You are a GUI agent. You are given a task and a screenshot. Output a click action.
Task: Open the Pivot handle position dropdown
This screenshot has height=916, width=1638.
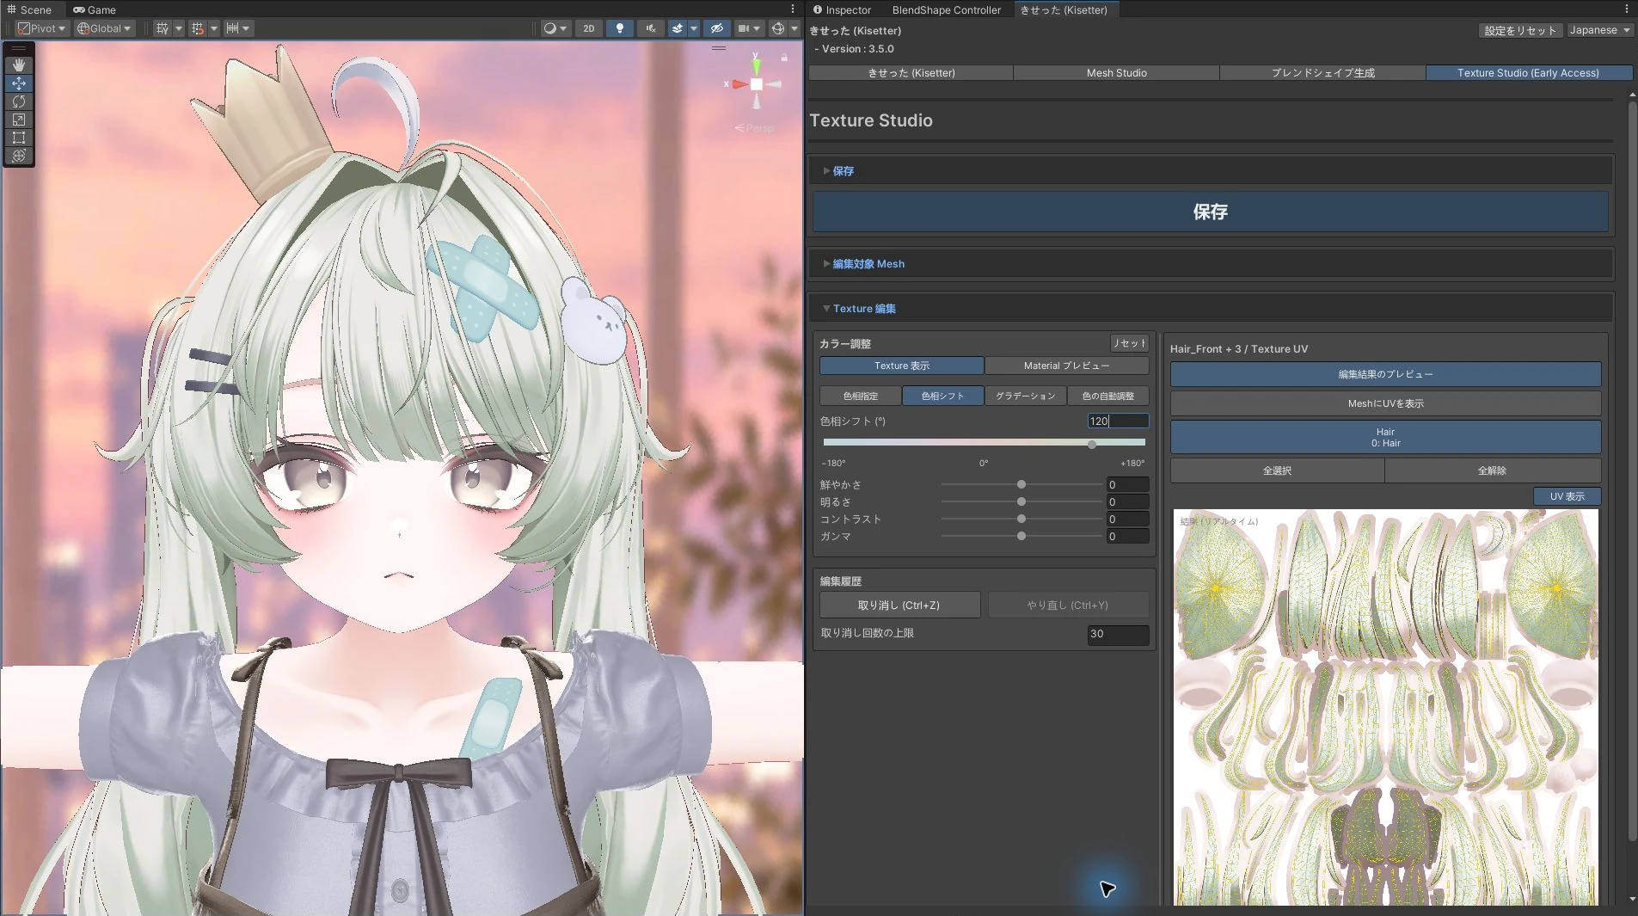pyautogui.click(x=42, y=28)
